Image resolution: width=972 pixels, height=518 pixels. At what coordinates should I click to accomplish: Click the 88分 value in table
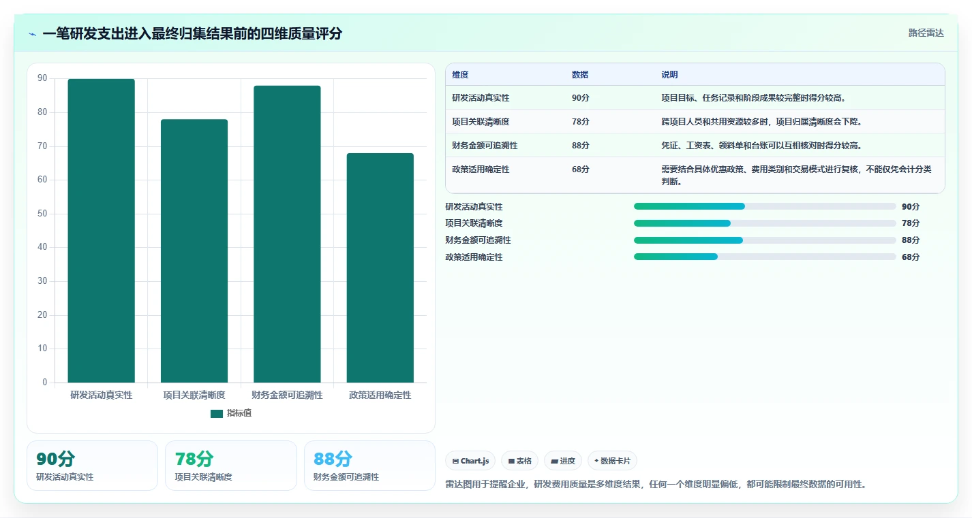tap(581, 146)
